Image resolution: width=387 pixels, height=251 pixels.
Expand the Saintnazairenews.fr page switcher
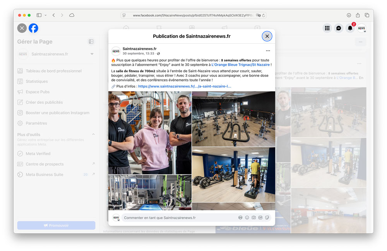pos(92,54)
